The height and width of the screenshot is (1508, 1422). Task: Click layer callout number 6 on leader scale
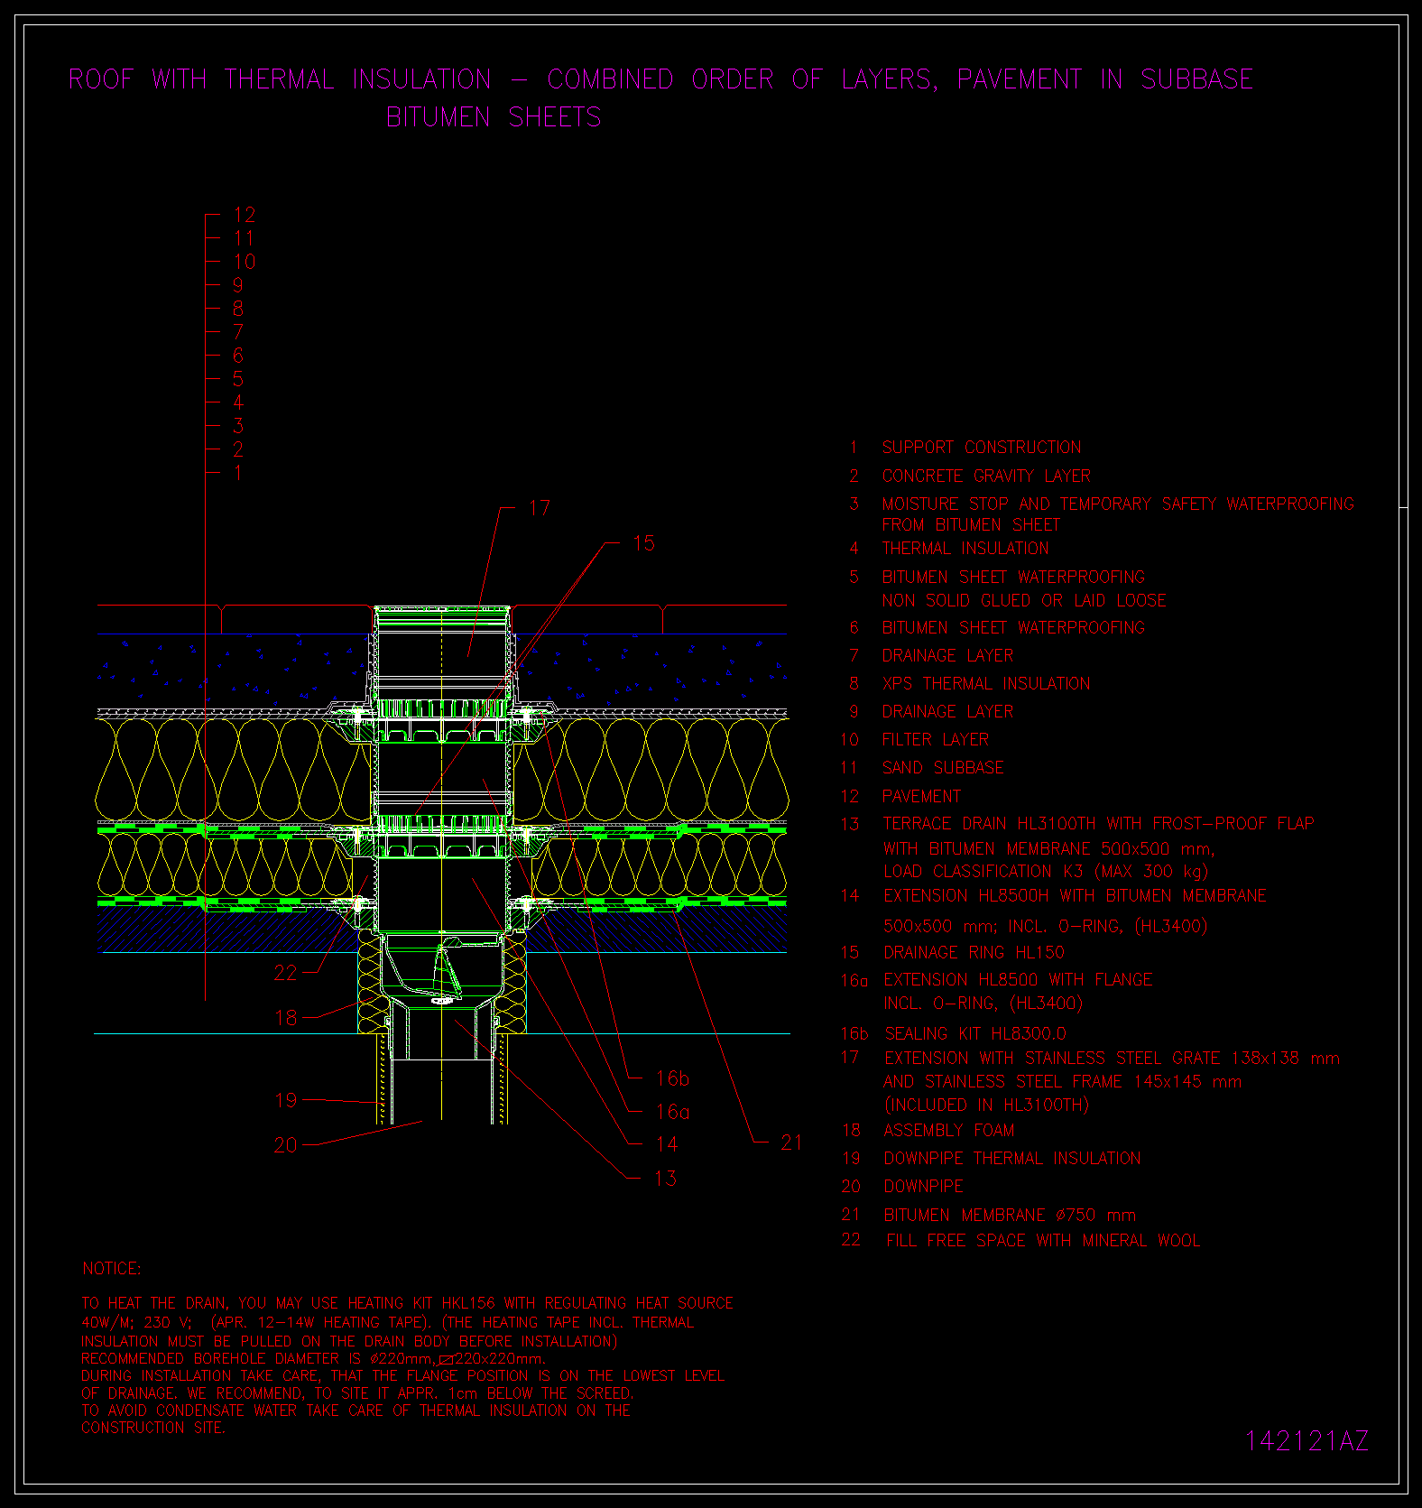click(x=238, y=356)
